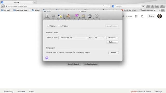166x93 pixels.
Task: Open the Tabs preferences pane
Action: pyautogui.click(x=53, y=17)
